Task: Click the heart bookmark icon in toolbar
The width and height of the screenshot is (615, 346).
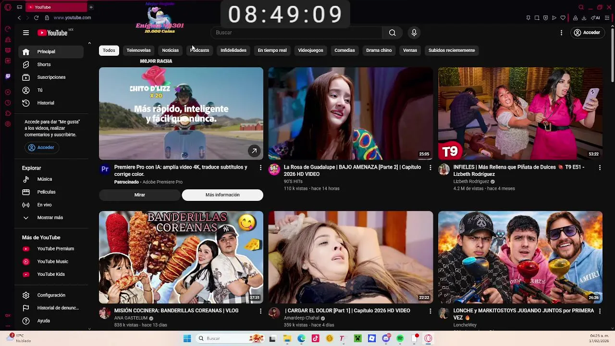Action: click(563, 18)
